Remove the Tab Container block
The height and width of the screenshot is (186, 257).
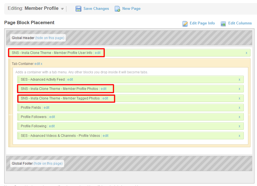[42, 64]
